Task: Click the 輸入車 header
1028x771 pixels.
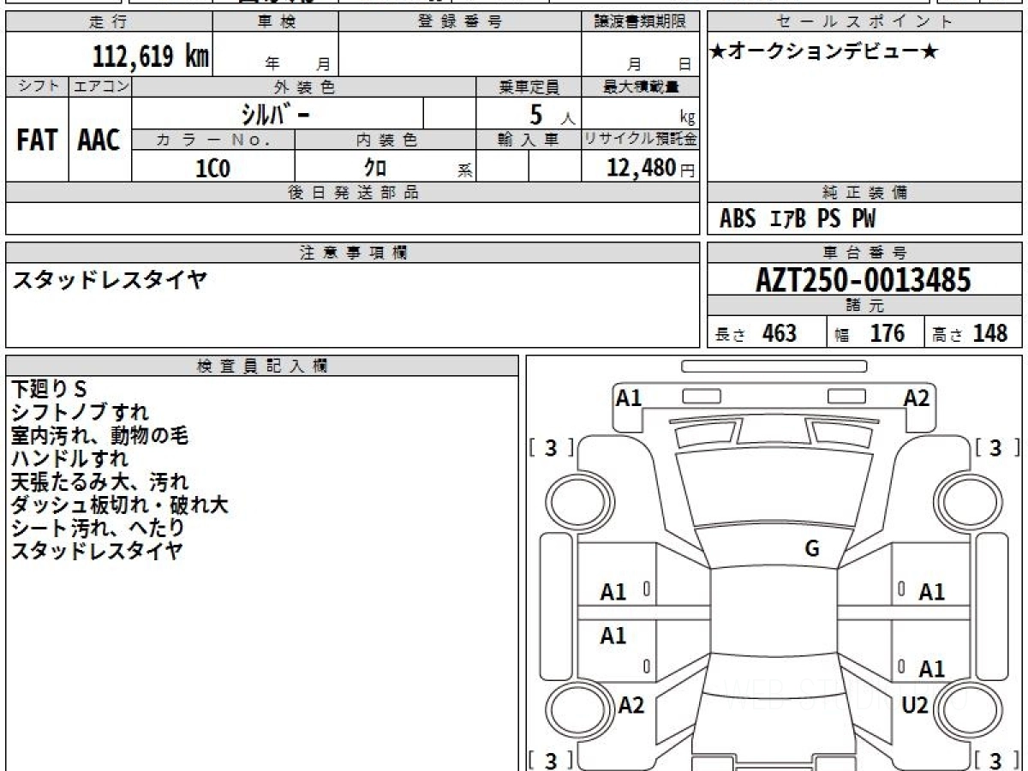Action: [x=529, y=140]
